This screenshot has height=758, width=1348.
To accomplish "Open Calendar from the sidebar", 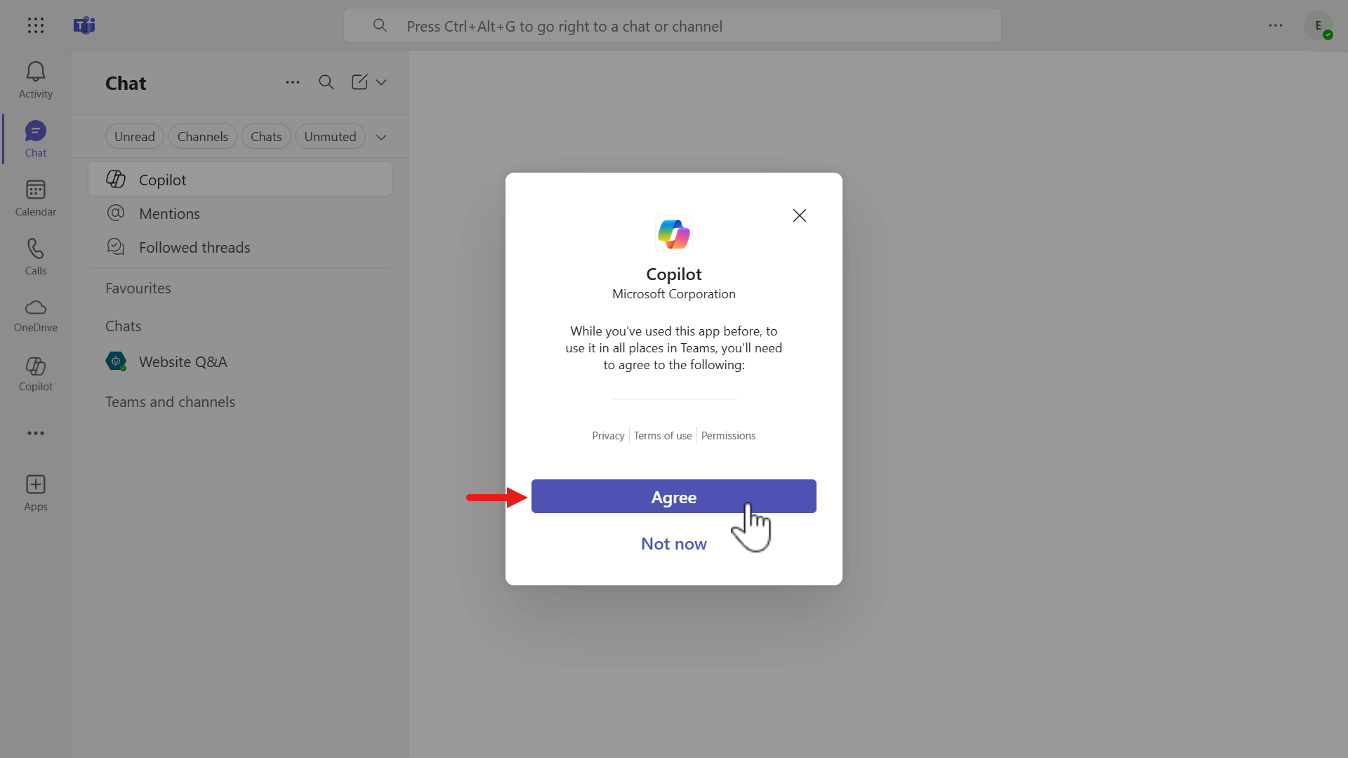I will 35,197.
